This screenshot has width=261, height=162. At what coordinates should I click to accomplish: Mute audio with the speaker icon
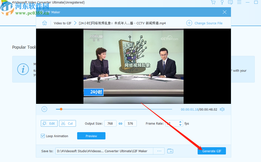(x=222, y=109)
